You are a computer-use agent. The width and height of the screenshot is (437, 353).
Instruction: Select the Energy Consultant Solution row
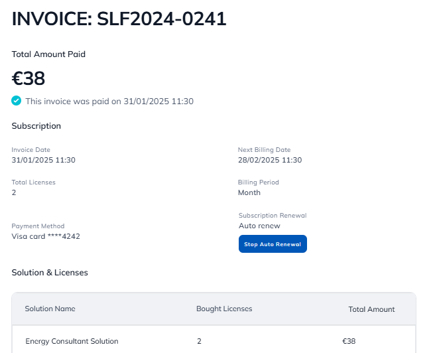pos(72,341)
